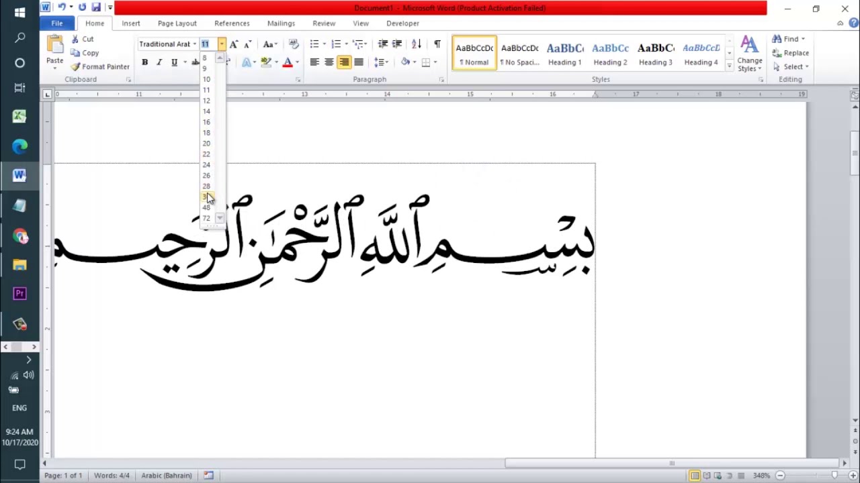
Task: Apply the text highlight color
Action: (x=266, y=62)
